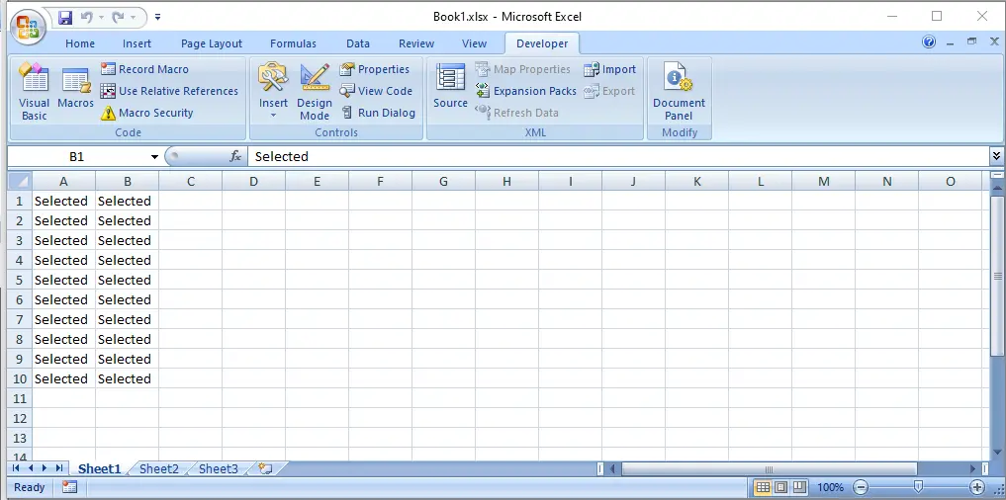The image size is (1006, 500).
Task: Switch to Normal view
Action: (763, 487)
